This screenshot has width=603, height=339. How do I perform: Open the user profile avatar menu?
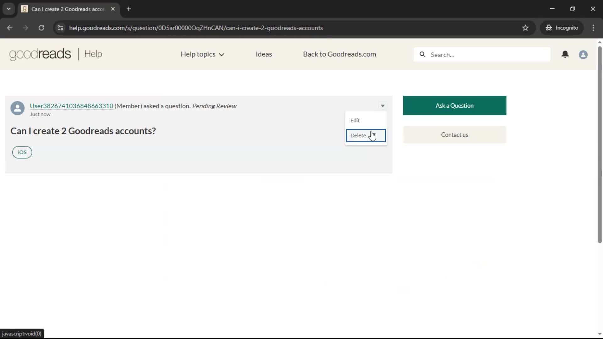tap(583, 55)
